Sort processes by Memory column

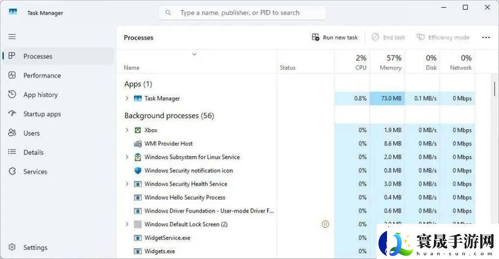[390, 62]
